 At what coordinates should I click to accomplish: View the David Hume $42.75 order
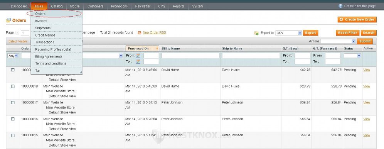click(x=367, y=70)
